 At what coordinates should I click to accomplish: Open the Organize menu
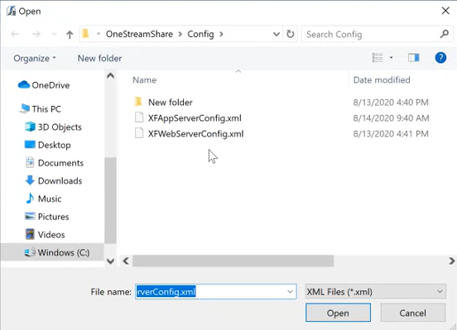pyautogui.click(x=35, y=58)
